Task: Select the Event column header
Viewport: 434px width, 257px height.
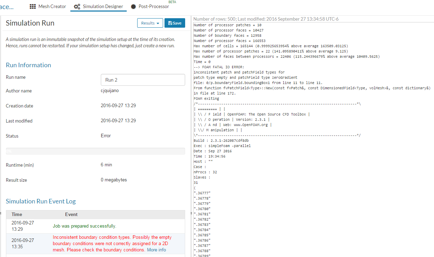Action: [x=71, y=214]
